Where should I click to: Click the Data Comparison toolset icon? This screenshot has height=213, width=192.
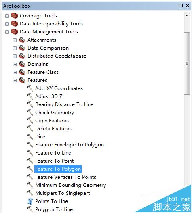point(22,48)
